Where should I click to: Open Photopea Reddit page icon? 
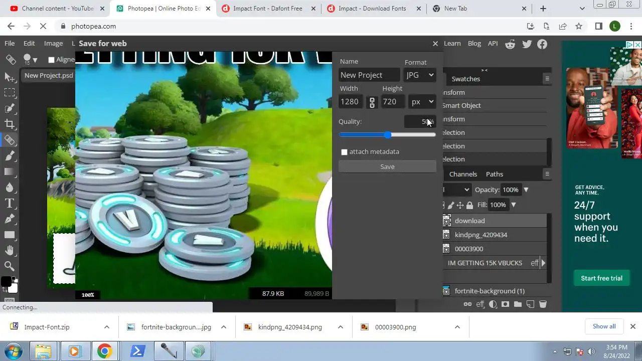(x=510, y=44)
